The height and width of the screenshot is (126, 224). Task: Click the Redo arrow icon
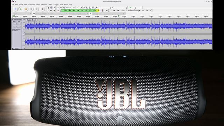coord(77,8)
